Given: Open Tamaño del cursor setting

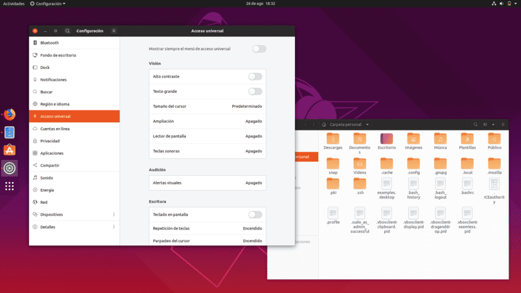Looking at the screenshot, I should pyautogui.click(x=207, y=106).
